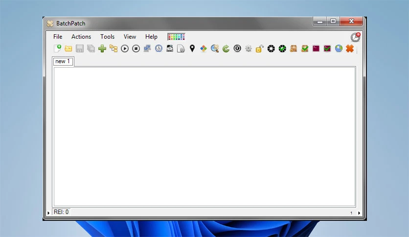Viewport: 409px width, 237px height.
Task: Click the gray gear services icon
Action: [249, 48]
